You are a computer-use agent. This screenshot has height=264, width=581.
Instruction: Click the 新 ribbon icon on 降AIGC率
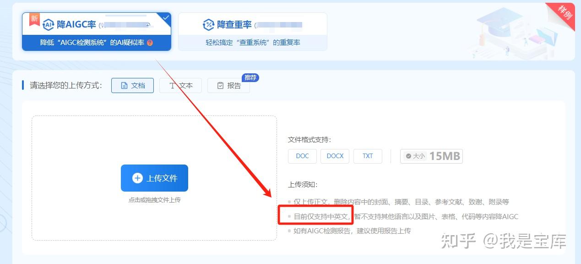click(x=34, y=20)
